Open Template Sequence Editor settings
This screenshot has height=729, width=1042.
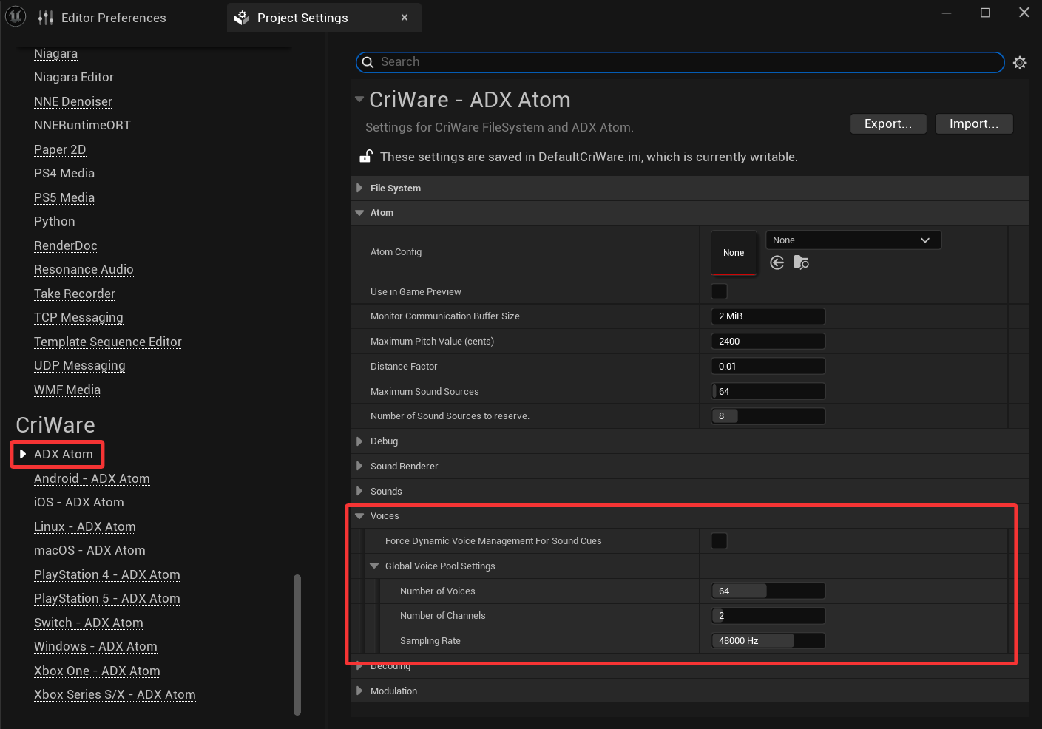108,342
